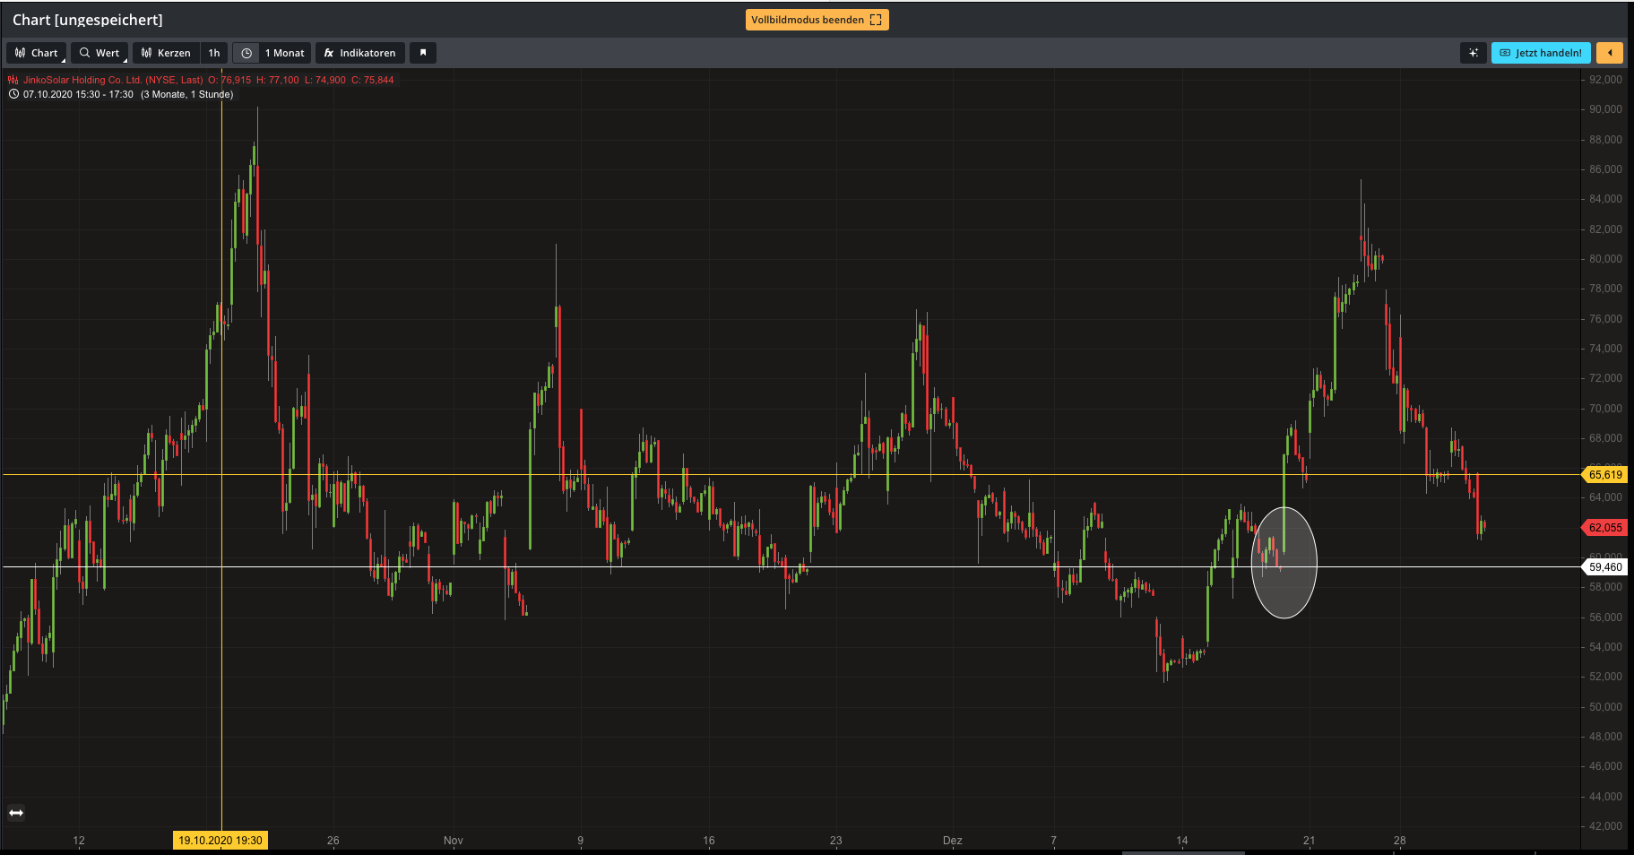The width and height of the screenshot is (1634, 855).
Task: Click the bookmark flag icon
Action: [423, 53]
